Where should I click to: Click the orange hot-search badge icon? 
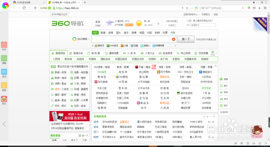(x=174, y=39)
